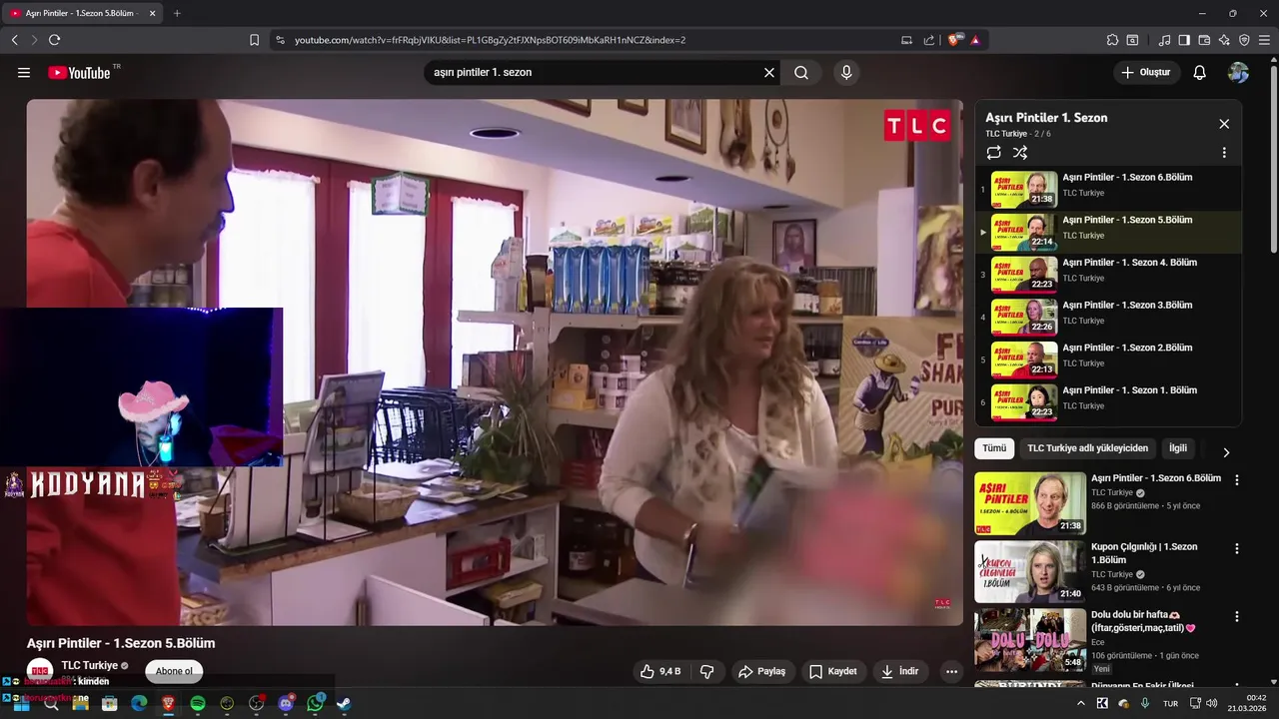Click the browser address bar URL

pos(490,40)
